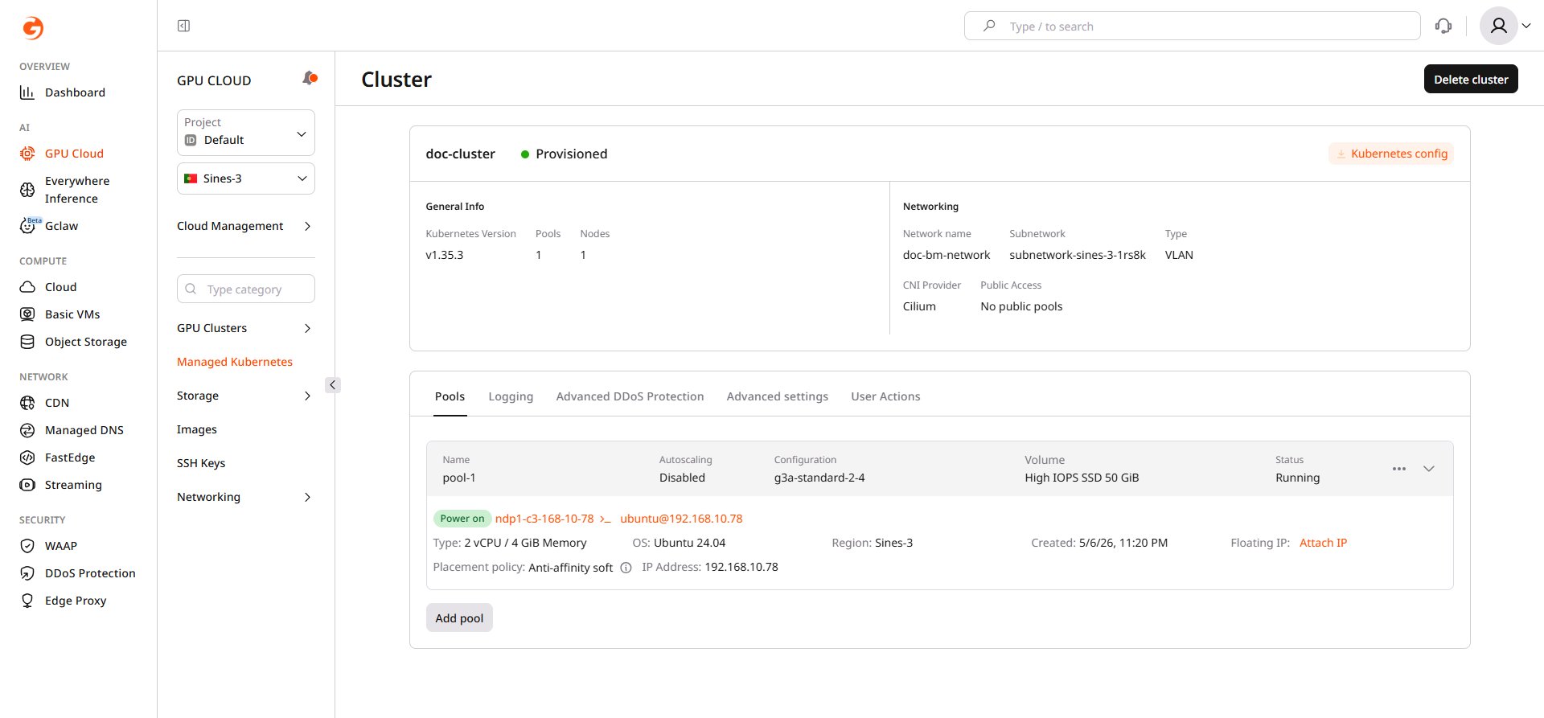Image resolution: width=1544 pixels, height=718 pixels.
Task: Expand GPU Clusters submenu
Action: pos(307,328)
